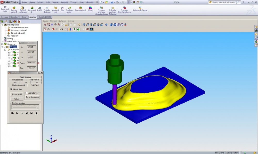This screenshot has height=154, width=258.
Task: Tick the checkbox next to Operace
Action: tap(5, 47)
